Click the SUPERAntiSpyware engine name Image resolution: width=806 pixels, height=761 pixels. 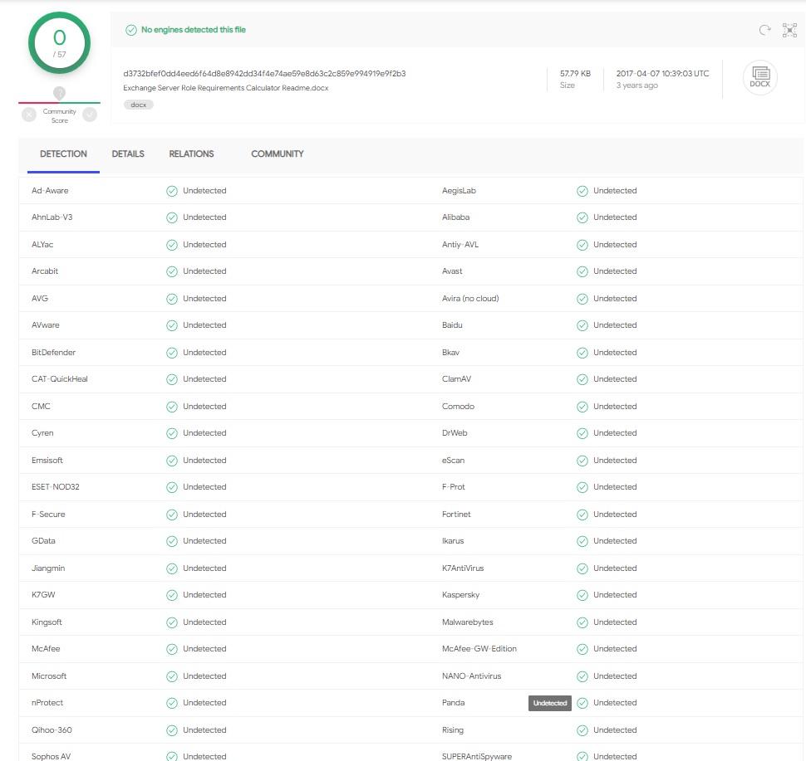point(476,756)
